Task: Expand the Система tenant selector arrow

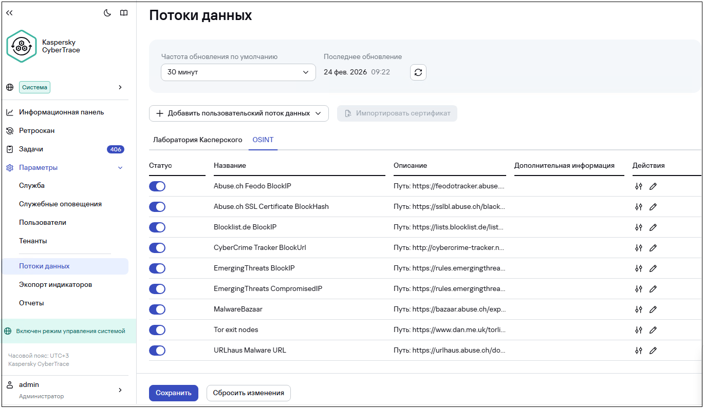Action: click(120, 87)
